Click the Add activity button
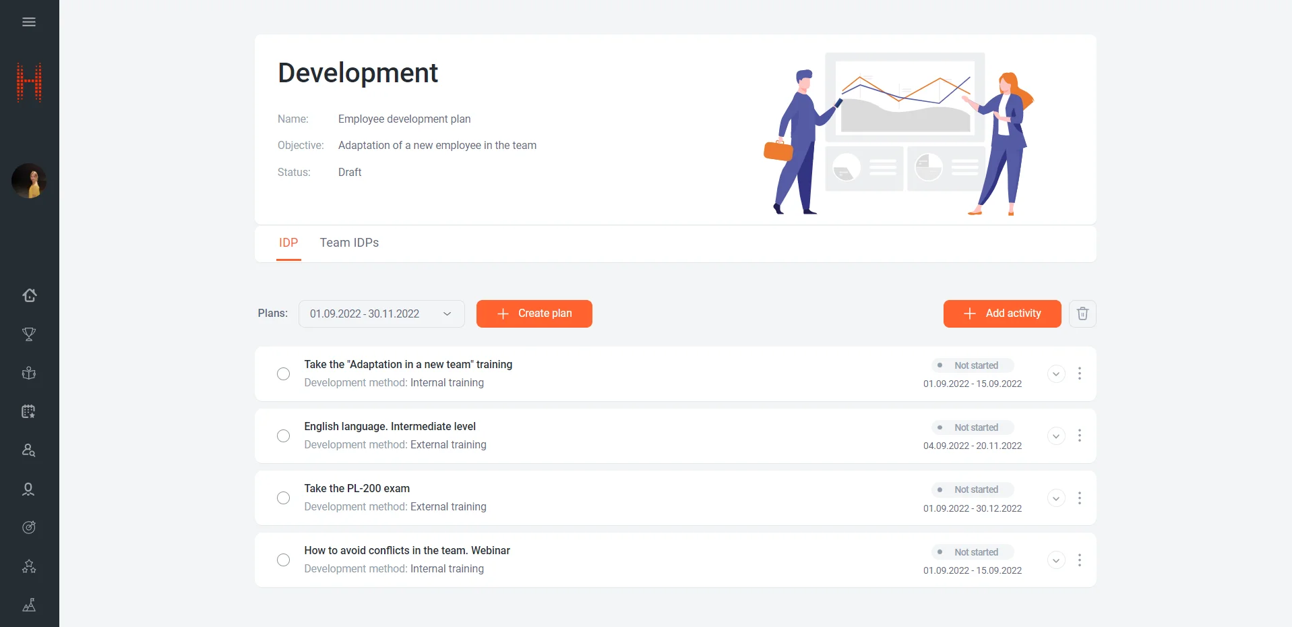1292x627 pixels. pyautogui.click(x=1002, y=313)
